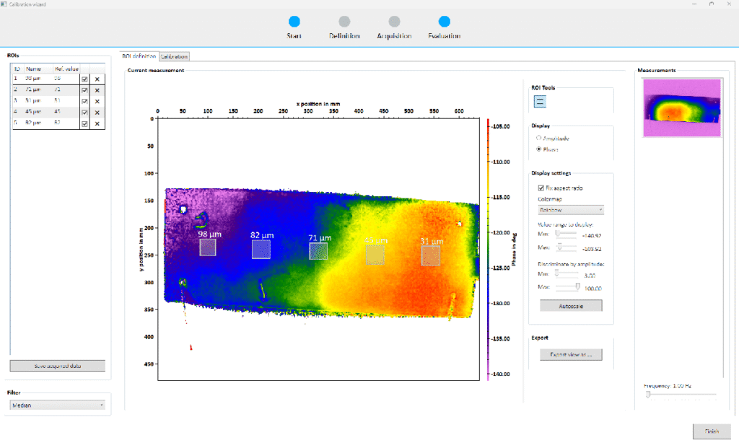Screen dimensions: 739x443
Task: Select the ROI rectangle tool
Action: pos(541,101)
